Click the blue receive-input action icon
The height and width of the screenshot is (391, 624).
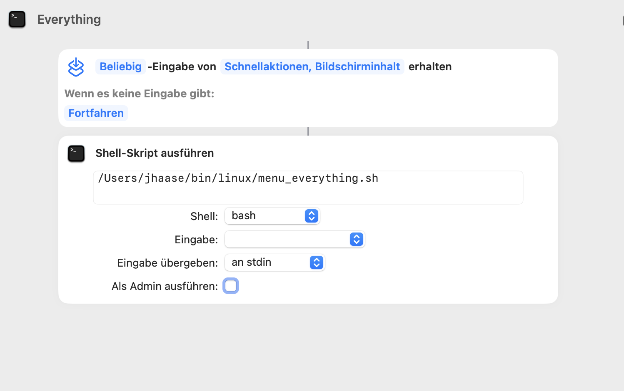click(x=76, y=67)
